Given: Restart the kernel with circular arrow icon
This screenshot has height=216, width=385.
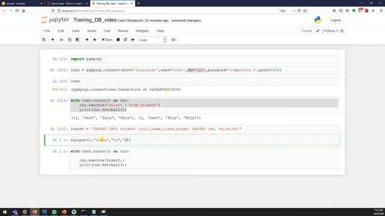Looking at the screenshot, I should coord(126,40).
